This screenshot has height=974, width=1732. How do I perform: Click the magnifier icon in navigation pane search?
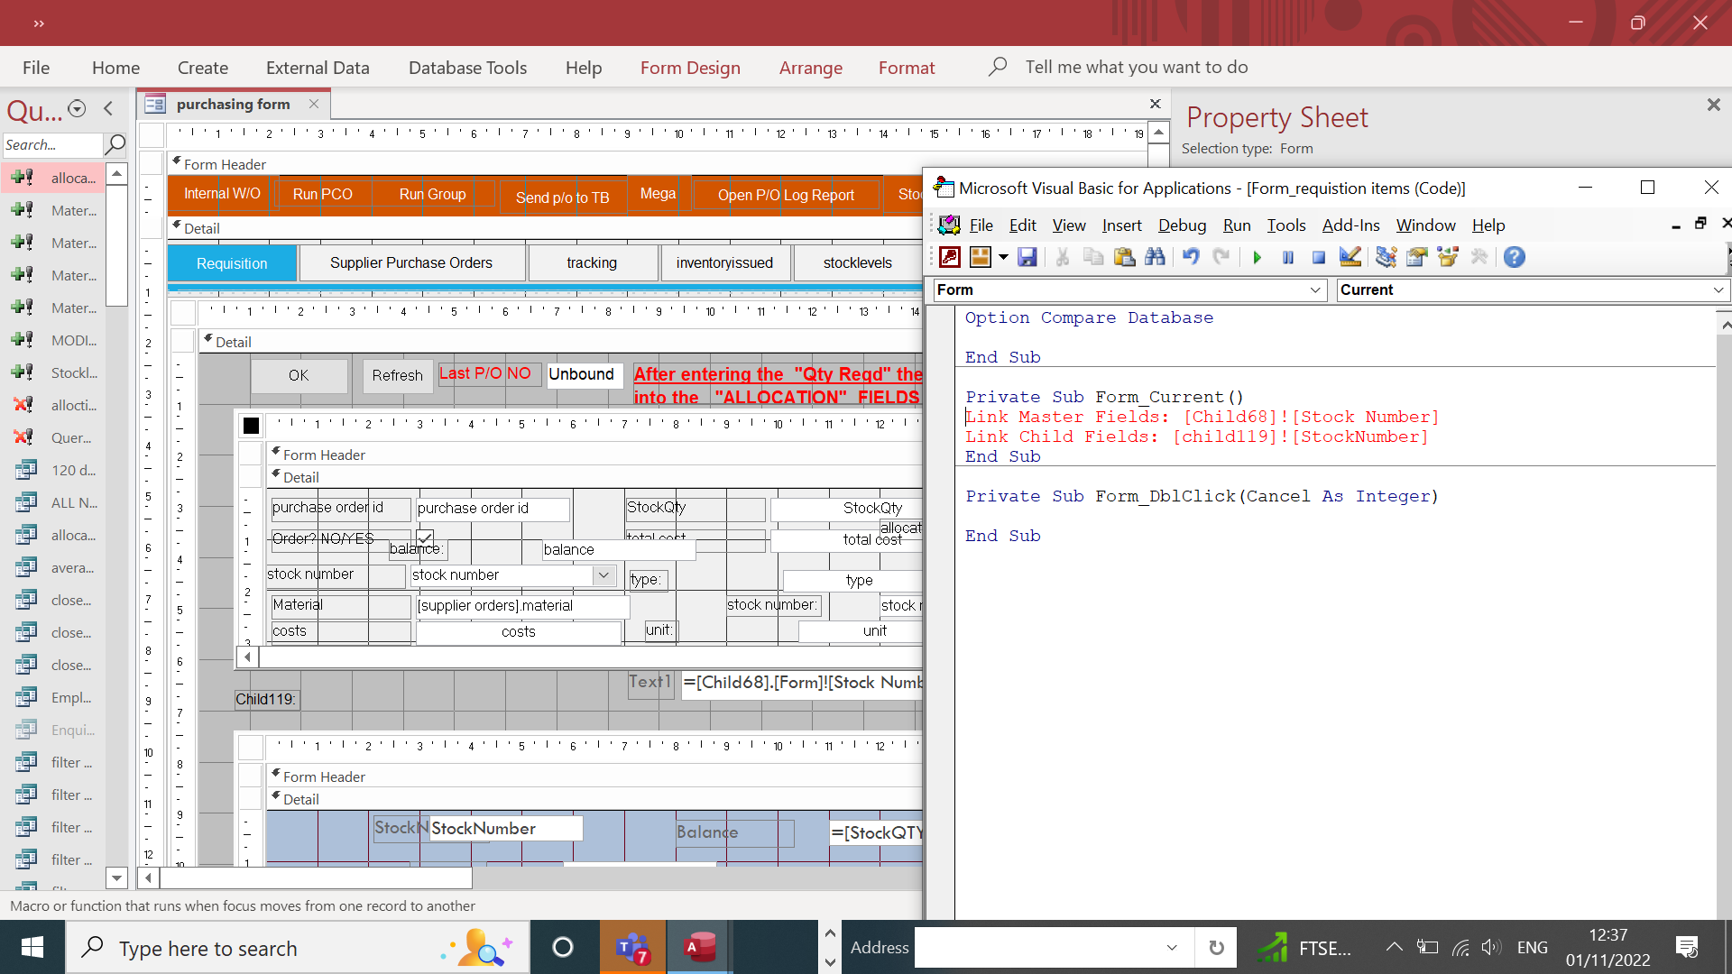(x=115, y=144)
